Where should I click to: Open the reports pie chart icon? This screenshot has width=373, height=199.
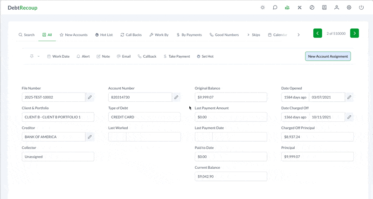pos(312,7)
